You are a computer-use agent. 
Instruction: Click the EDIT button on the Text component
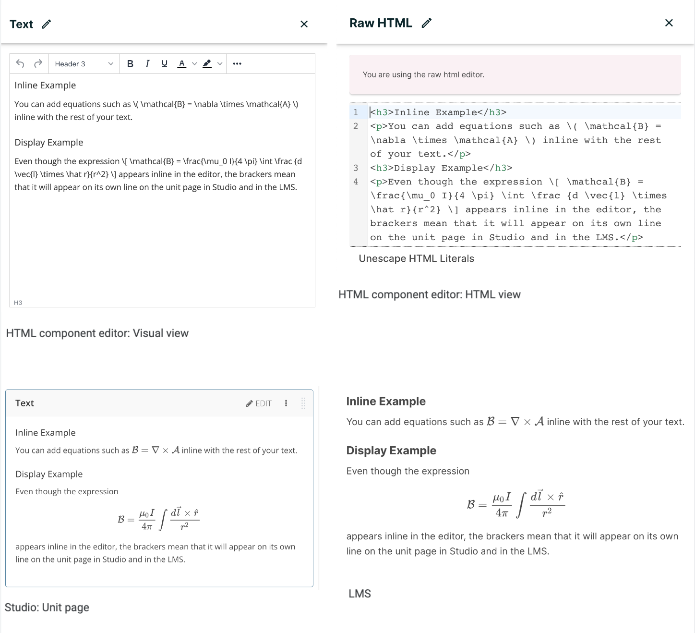[x=258, y=403]
